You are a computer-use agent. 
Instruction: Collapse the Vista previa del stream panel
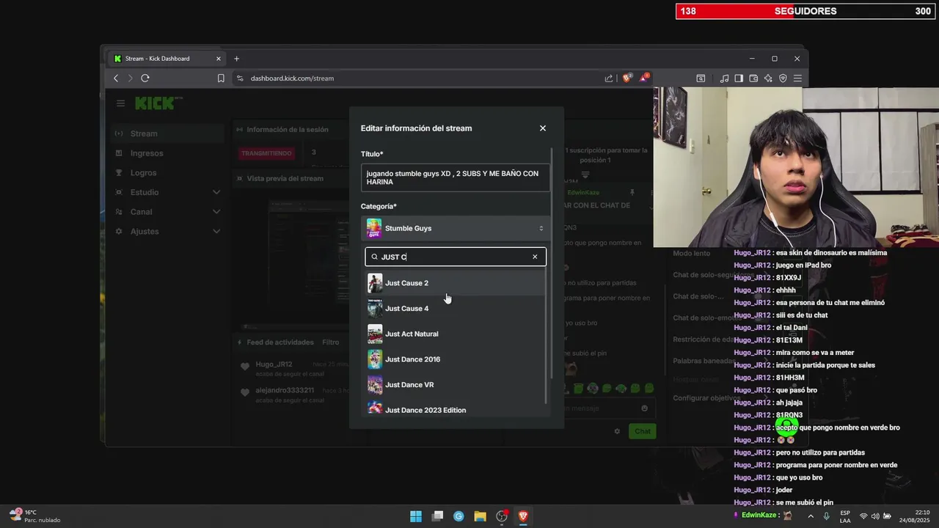point(239,178)
